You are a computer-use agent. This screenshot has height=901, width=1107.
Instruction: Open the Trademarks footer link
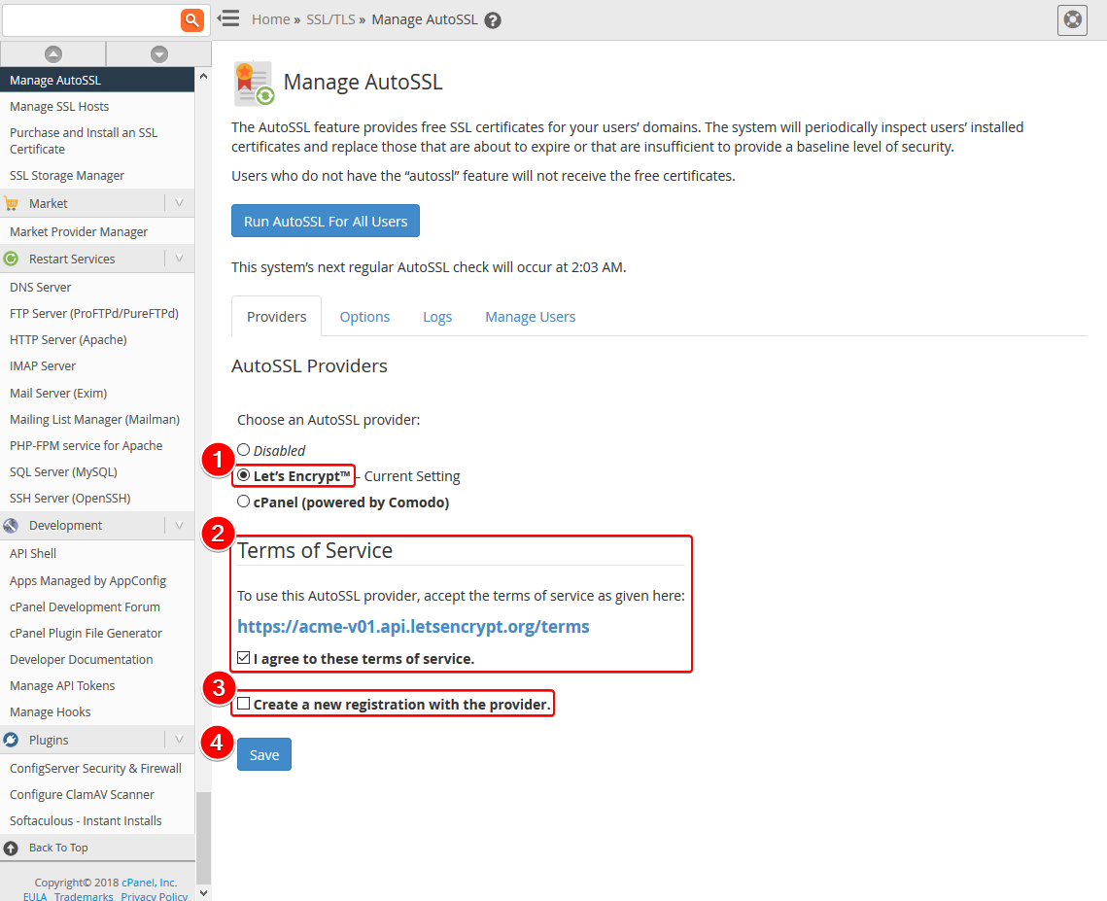pos(84,896)
